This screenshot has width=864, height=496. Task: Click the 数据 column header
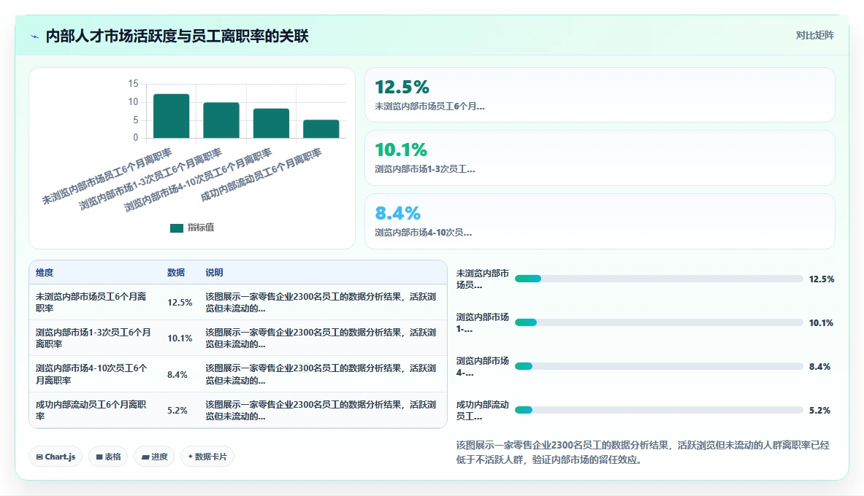coord(176,273)
